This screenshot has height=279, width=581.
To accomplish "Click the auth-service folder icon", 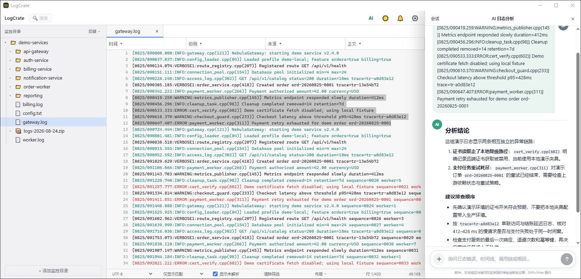I will 18,60.
